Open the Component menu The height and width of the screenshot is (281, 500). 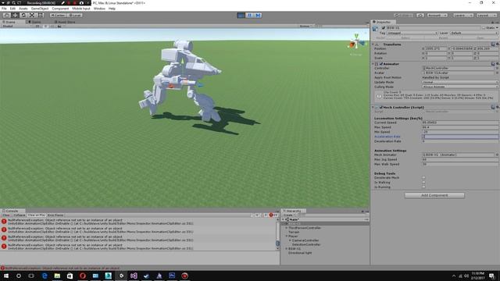[x=60, y=9]
